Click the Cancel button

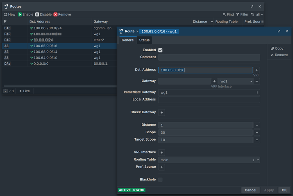click(250, 190)
